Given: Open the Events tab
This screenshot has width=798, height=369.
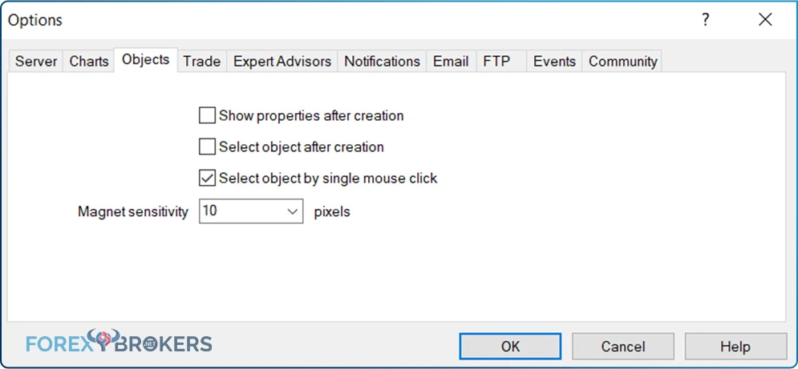Looking at the screenshot, I should tap(554, 62).
